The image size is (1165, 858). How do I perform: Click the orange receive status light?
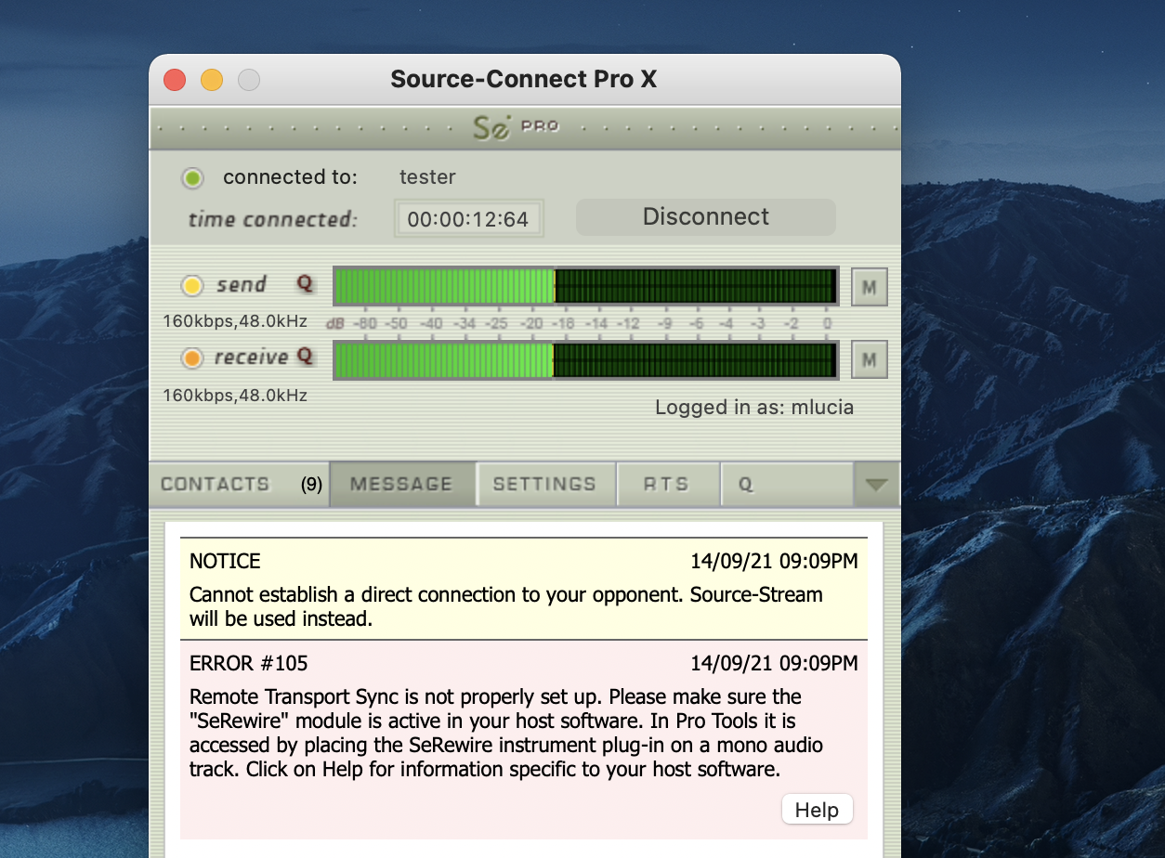(192, 358)
